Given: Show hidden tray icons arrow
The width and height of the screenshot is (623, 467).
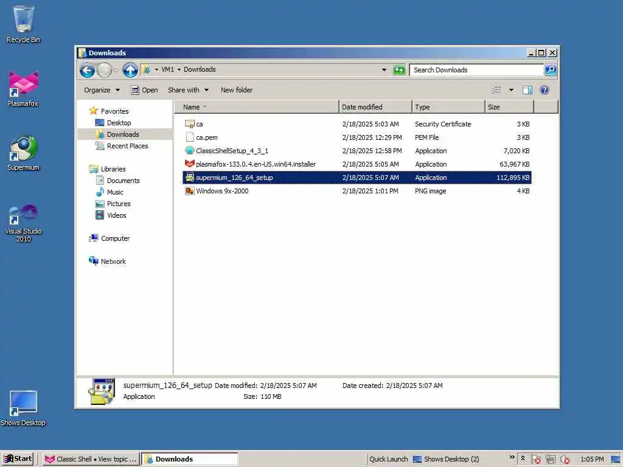Looking at the screenshot, I should coord(523,458).
